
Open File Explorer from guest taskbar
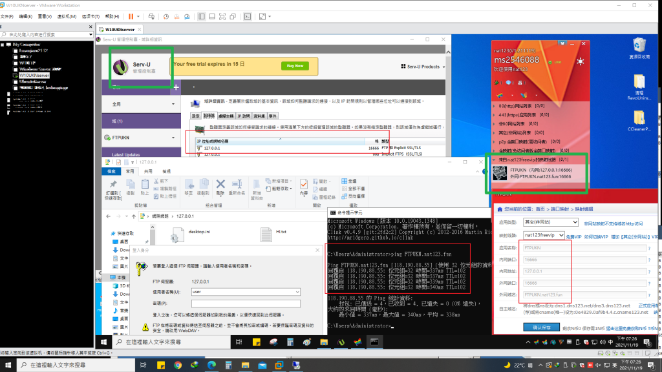(324, 342)
